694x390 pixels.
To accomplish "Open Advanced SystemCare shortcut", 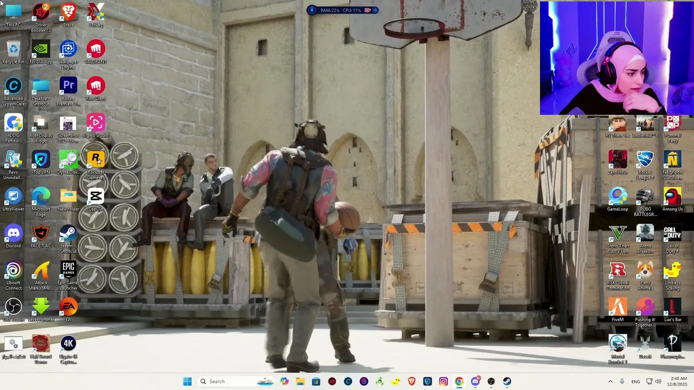I will tap(13, 92).
